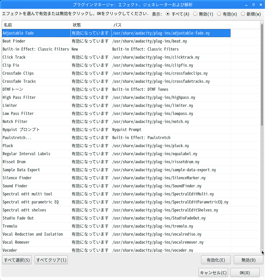Select the Sound Finder plugin

[15, 186]
